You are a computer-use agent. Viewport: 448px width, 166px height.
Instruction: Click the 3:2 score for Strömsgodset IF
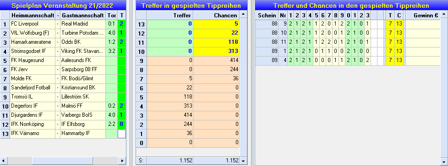point(111,52)
